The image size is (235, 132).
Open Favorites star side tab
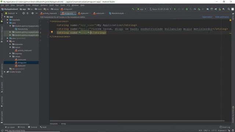click(x=1, y=102)
